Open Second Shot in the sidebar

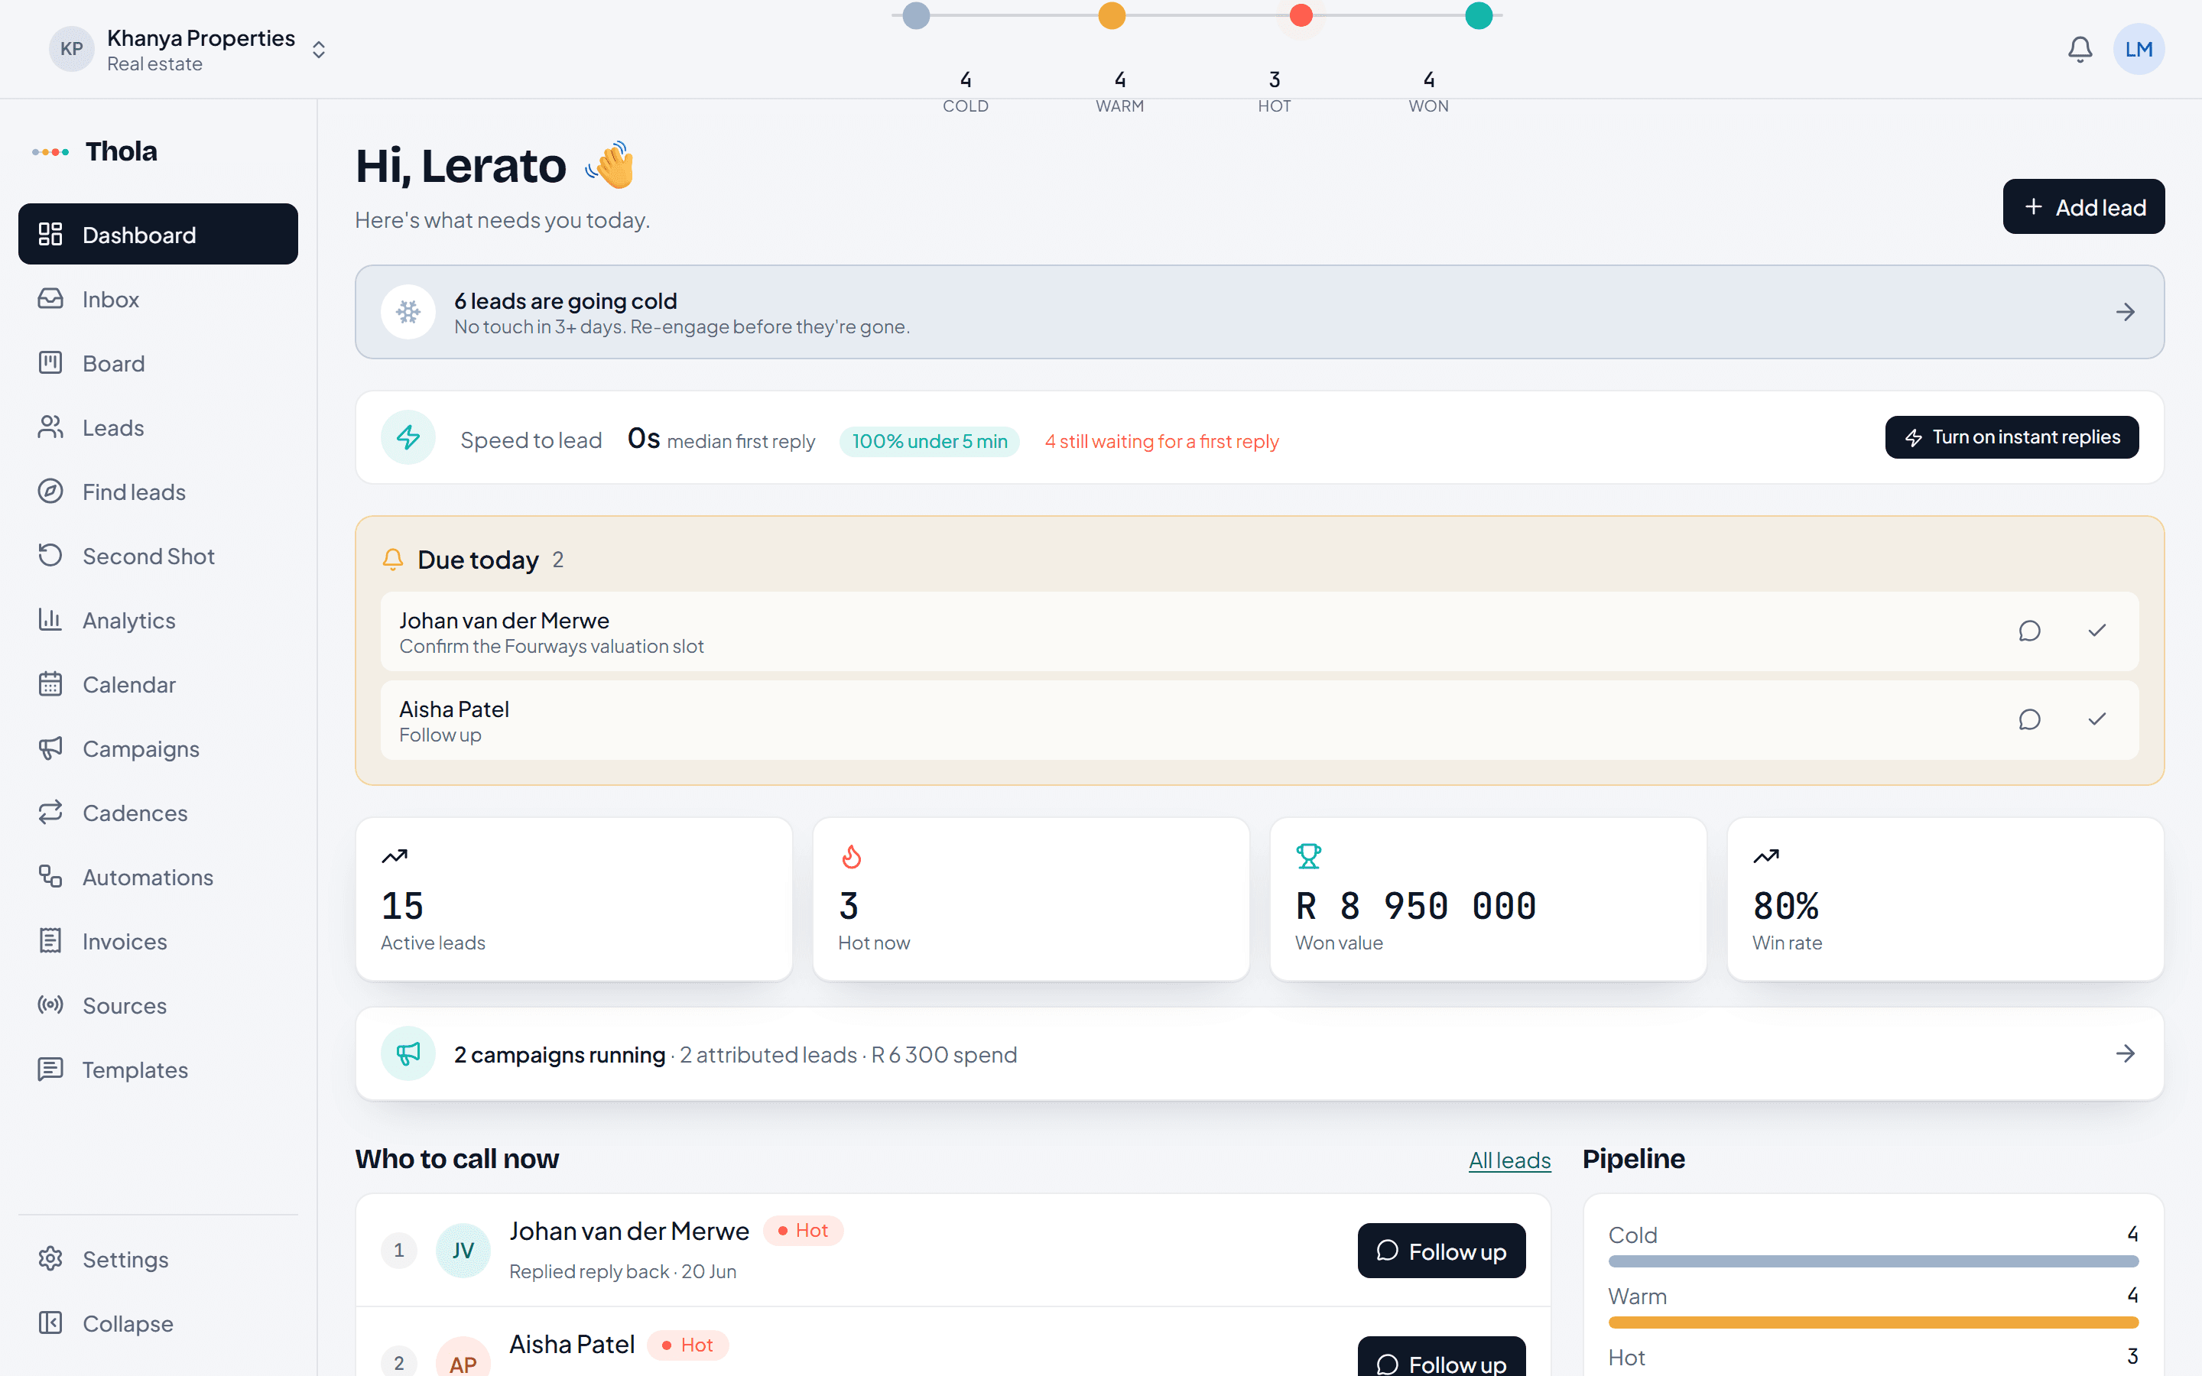[158, 556]
